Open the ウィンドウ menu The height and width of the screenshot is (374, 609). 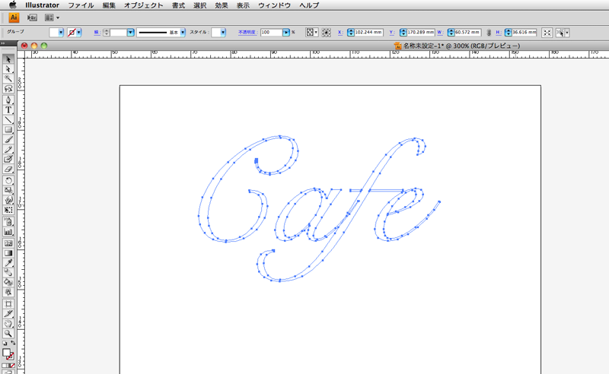click(x=274, y=5)
